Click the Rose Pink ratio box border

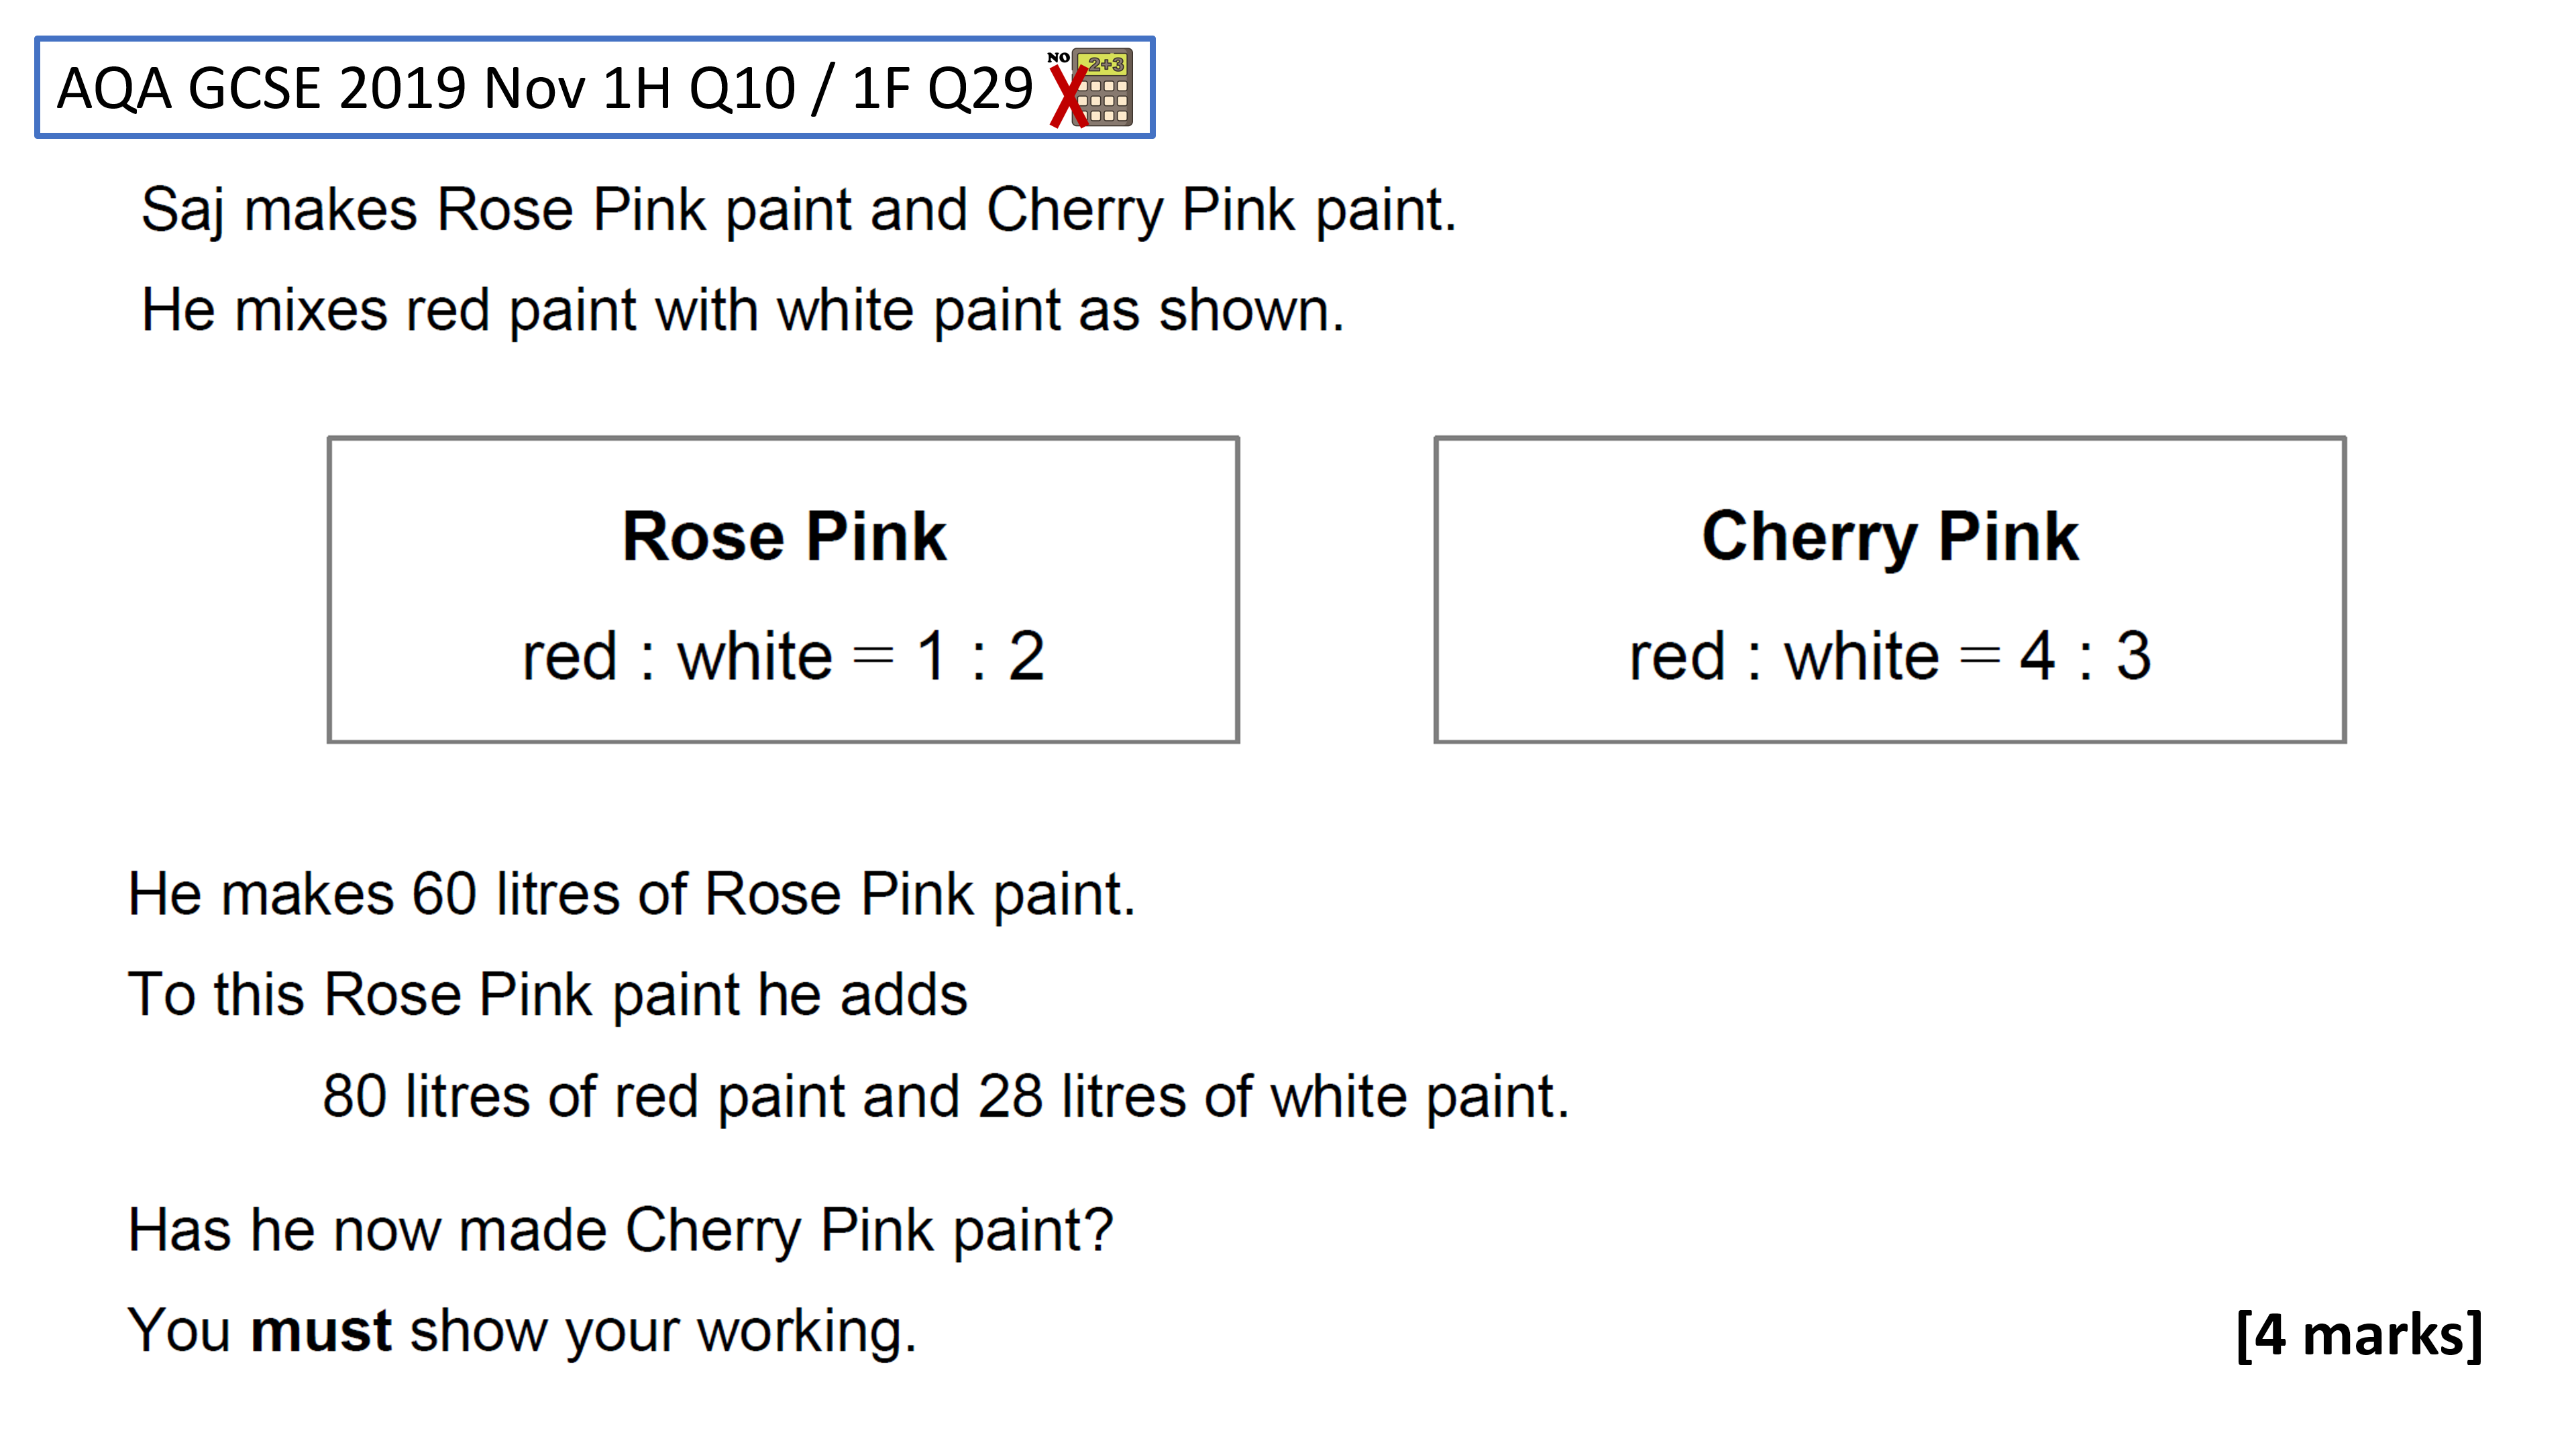coord(784,439)
